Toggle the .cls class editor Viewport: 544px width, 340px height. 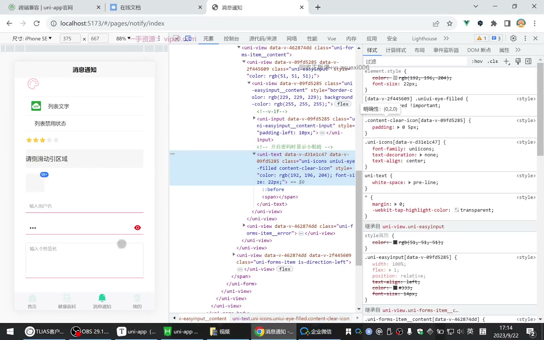[493, 61]
